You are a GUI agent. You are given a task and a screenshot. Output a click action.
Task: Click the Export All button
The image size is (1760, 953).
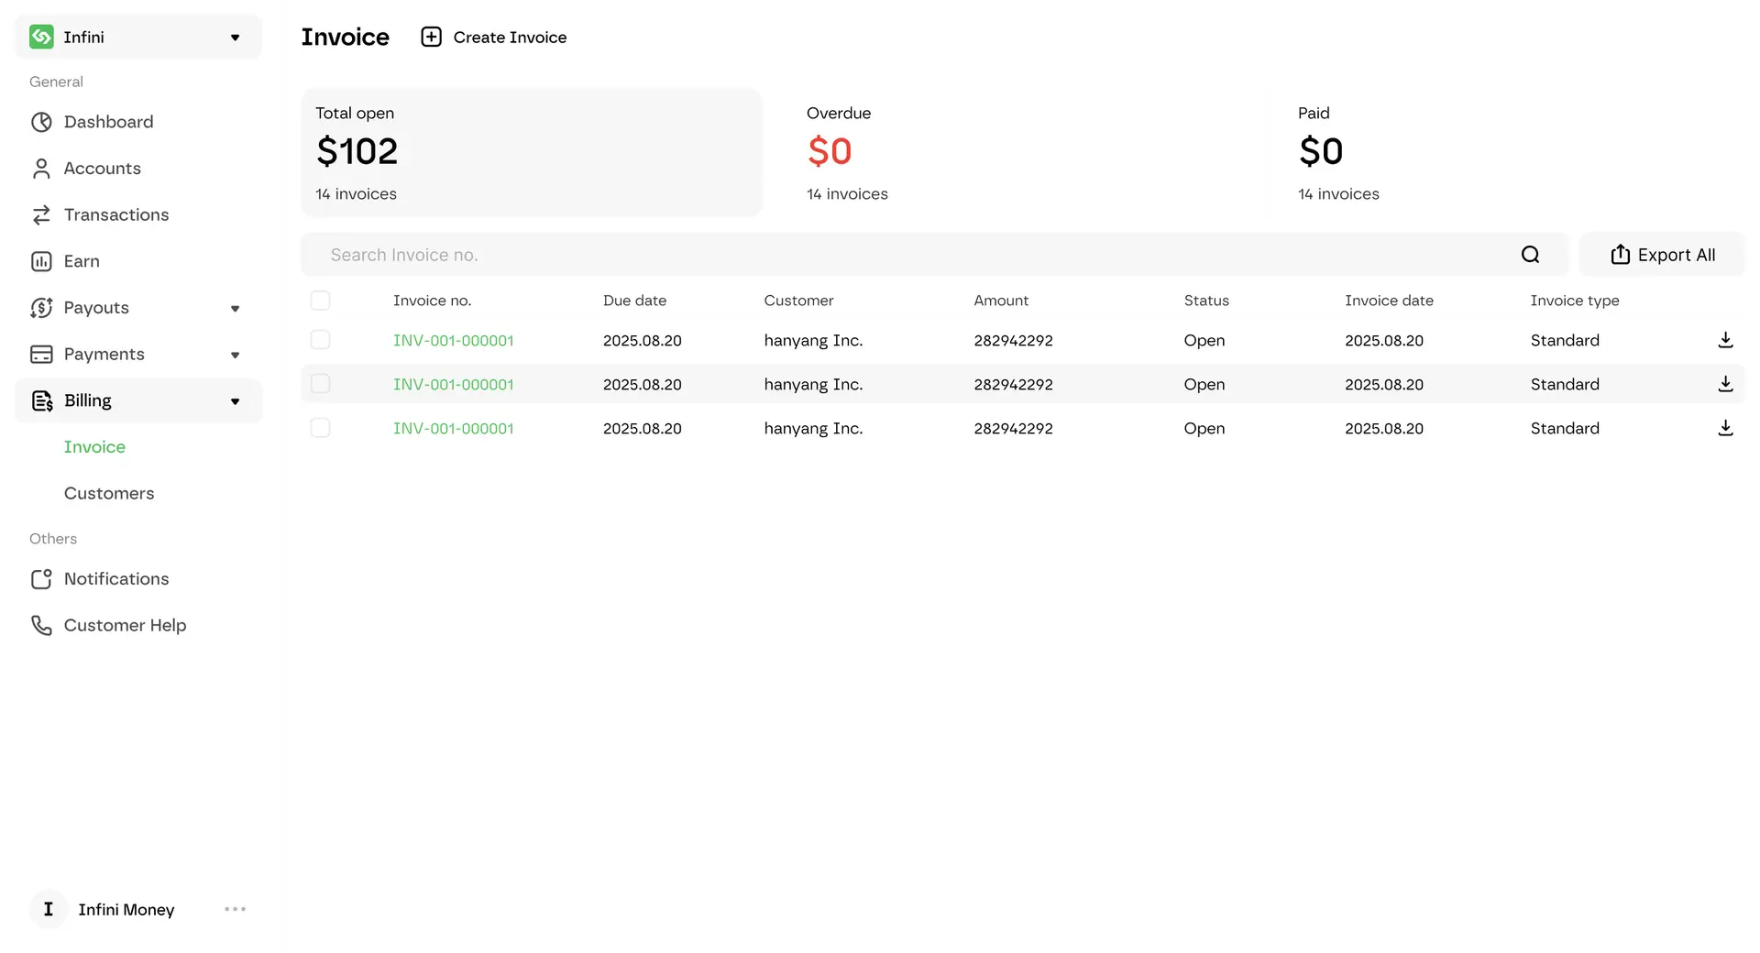[x=1662, y=255]
